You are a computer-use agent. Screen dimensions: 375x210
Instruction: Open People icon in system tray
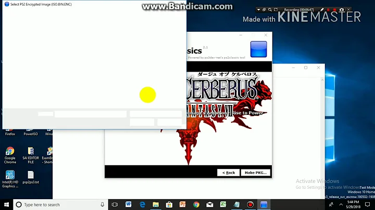[x=331, y=204]
